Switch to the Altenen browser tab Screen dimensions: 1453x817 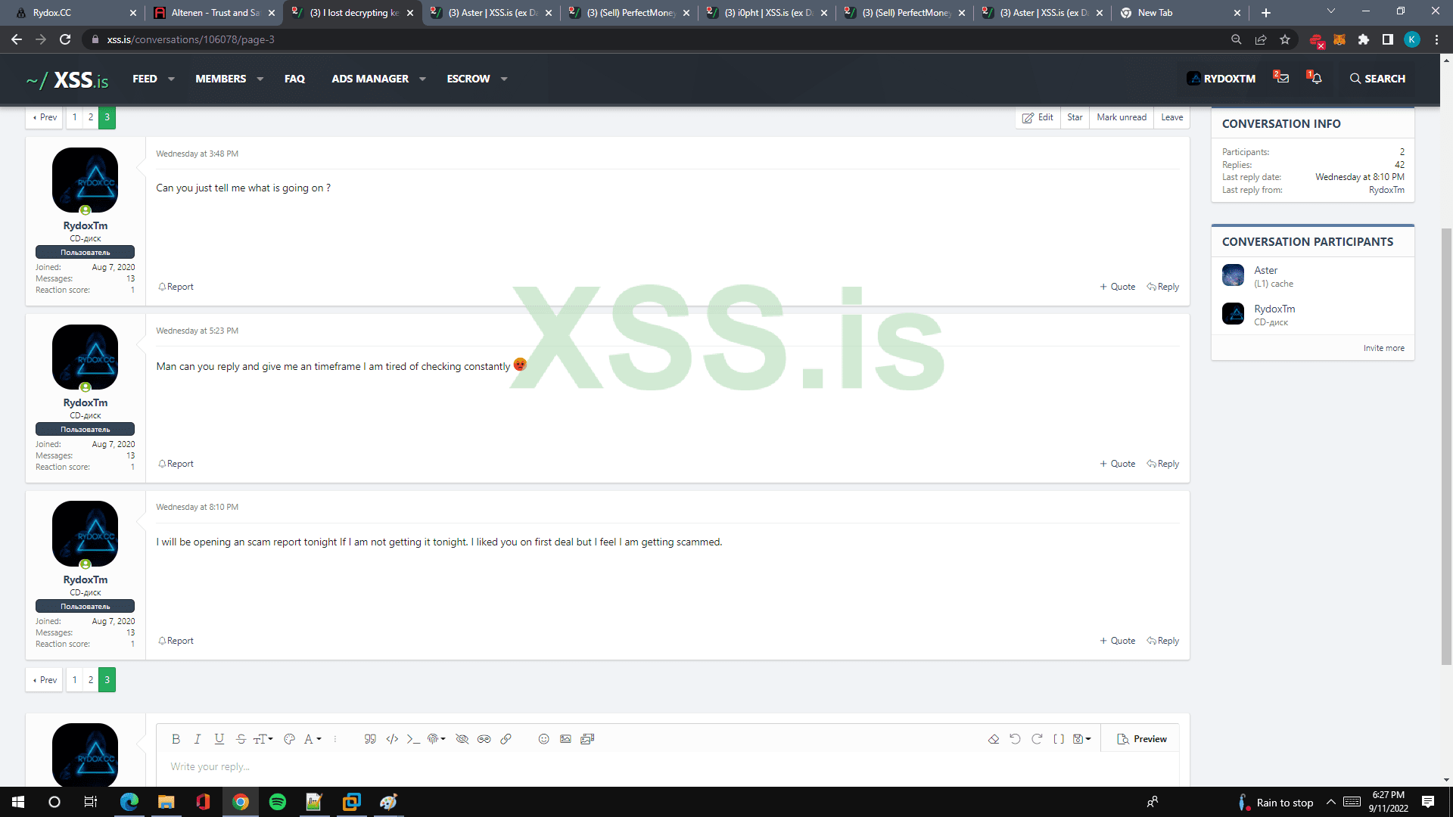214,13
